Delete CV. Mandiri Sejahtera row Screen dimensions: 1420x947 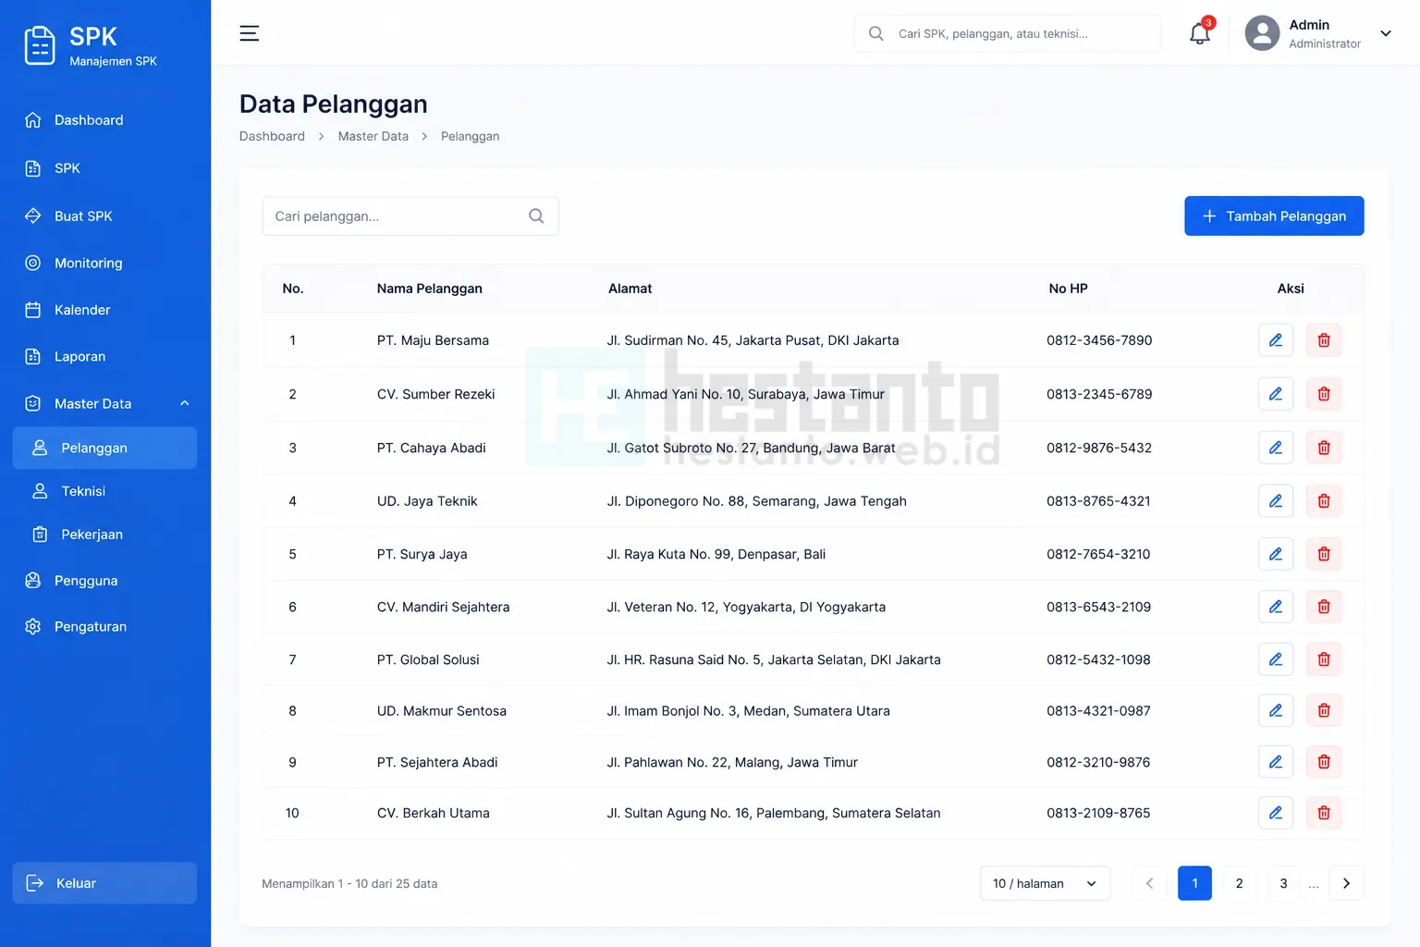click(1324, 607)
